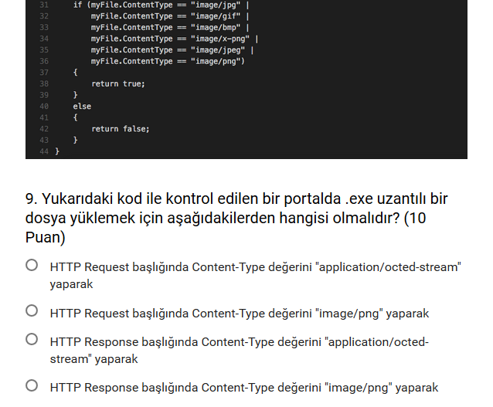Viewport: 493px width, 407px height.
Task: Click line number 44 in code
Action: pos(43,151)
